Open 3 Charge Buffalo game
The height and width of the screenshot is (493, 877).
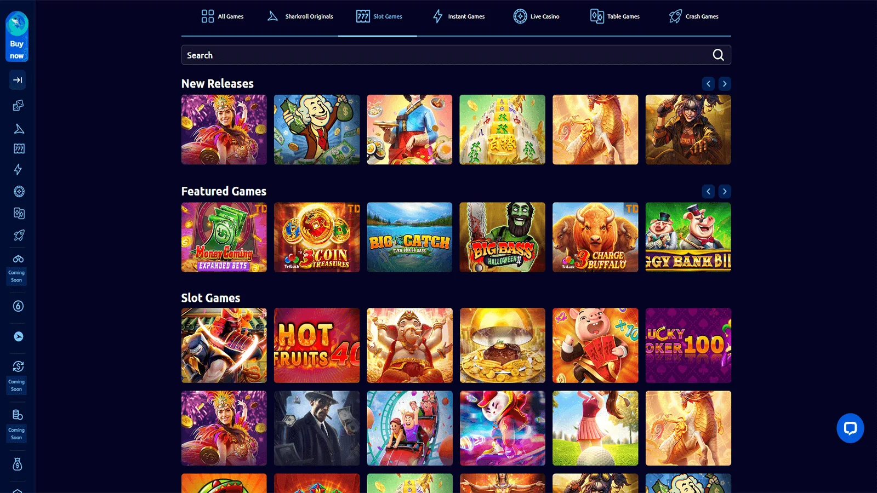coord(595,237)
